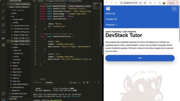Open page-config-abo... file in explorer
Image resolution: width=180 pixels, height=101 pixels.
click(x=22, y=35)
